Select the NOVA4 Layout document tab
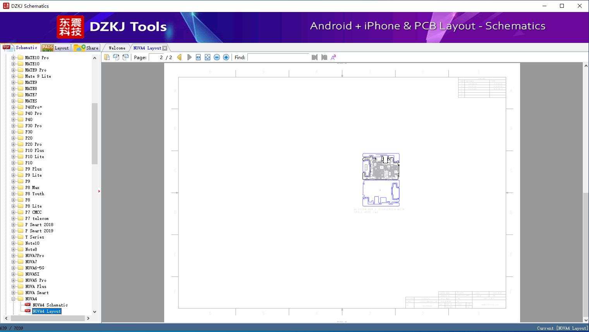The image size is (589, 332). click(147, 48)
